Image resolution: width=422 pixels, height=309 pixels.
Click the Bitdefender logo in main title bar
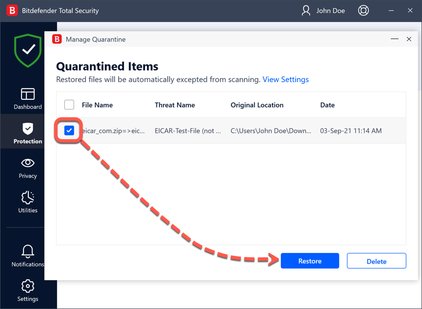(12, 11)
